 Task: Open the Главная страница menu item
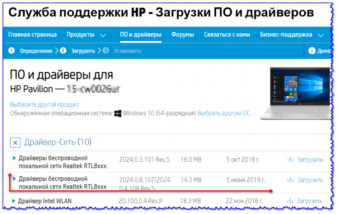[33, 35]
